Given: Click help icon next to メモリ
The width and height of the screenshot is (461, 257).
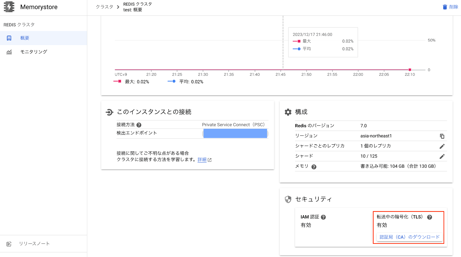Looking at the screenshot, I should pyautogui.click(x=314, y=167).
